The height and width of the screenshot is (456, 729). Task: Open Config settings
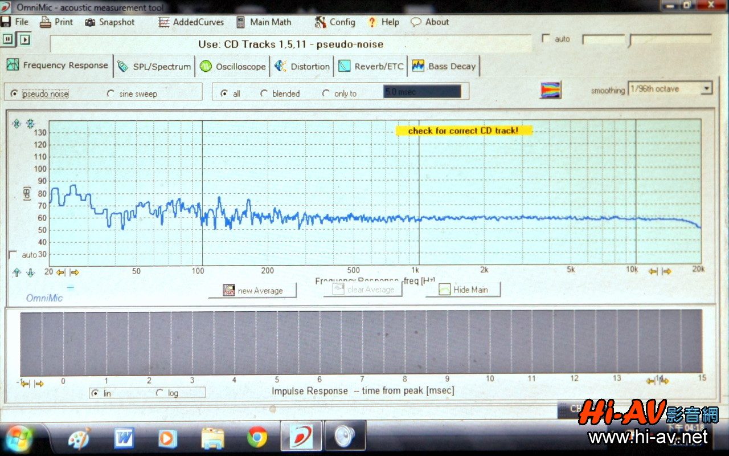[x=335, y=22]
